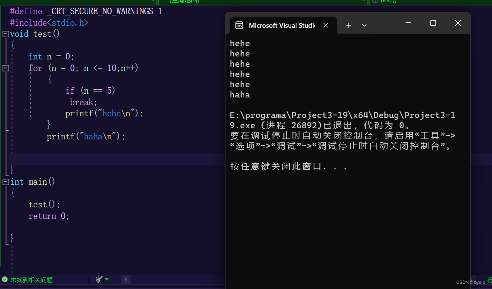This screenshot has height=289, width=492.
Task: Click the minimize icon of the terminal window
Action: [408, 23]
